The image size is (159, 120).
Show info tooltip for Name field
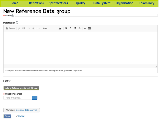pos(13,15)
